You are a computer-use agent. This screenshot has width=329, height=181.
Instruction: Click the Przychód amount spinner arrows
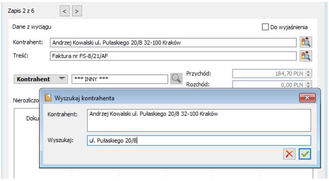coord(308,74)
